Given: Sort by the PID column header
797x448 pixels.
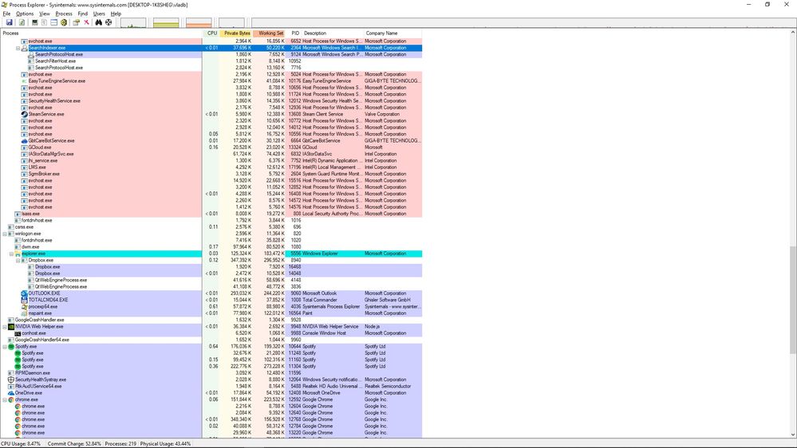Looking at the screenshot, I should click(x=294, y=33).
